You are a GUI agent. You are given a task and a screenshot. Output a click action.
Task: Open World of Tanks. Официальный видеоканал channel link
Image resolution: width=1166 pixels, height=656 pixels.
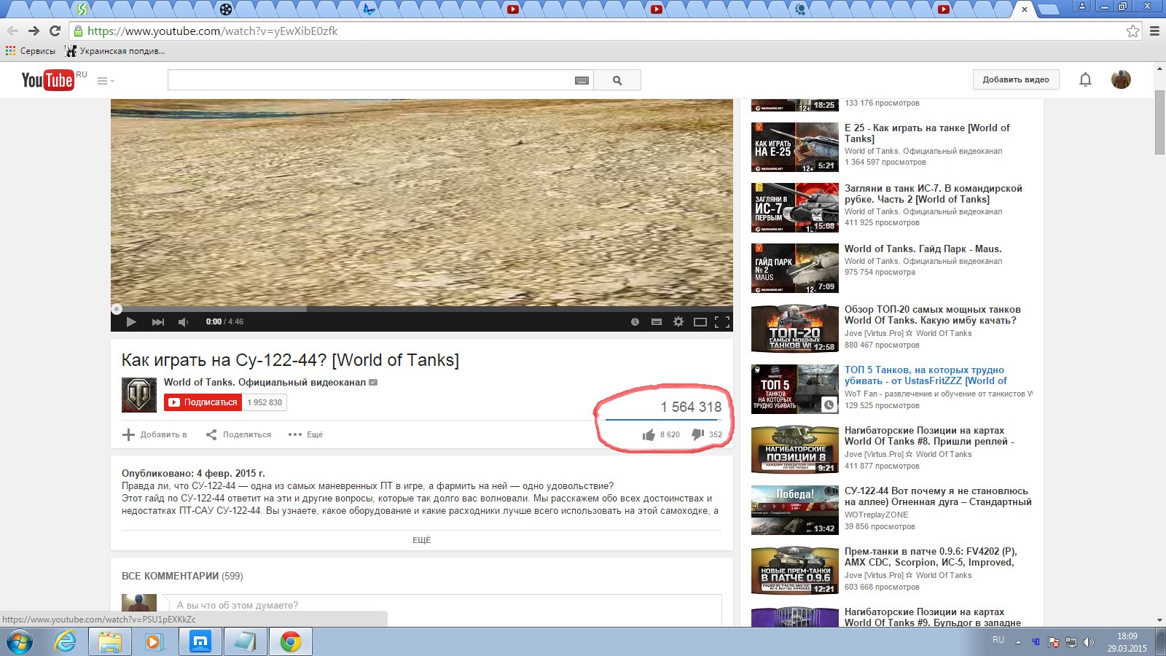265,382
